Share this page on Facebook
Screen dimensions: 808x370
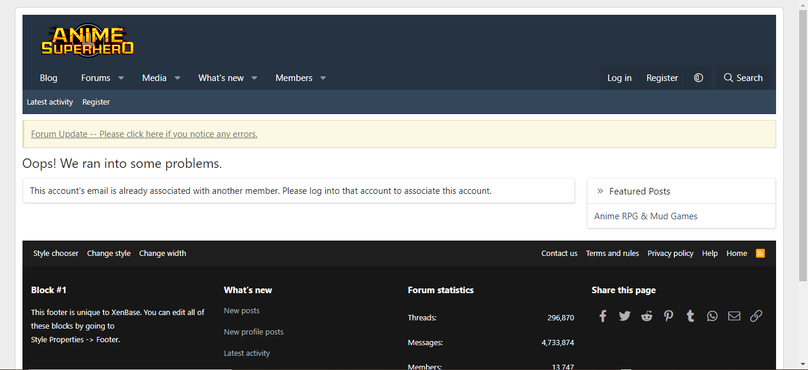(x=603, y=316)
